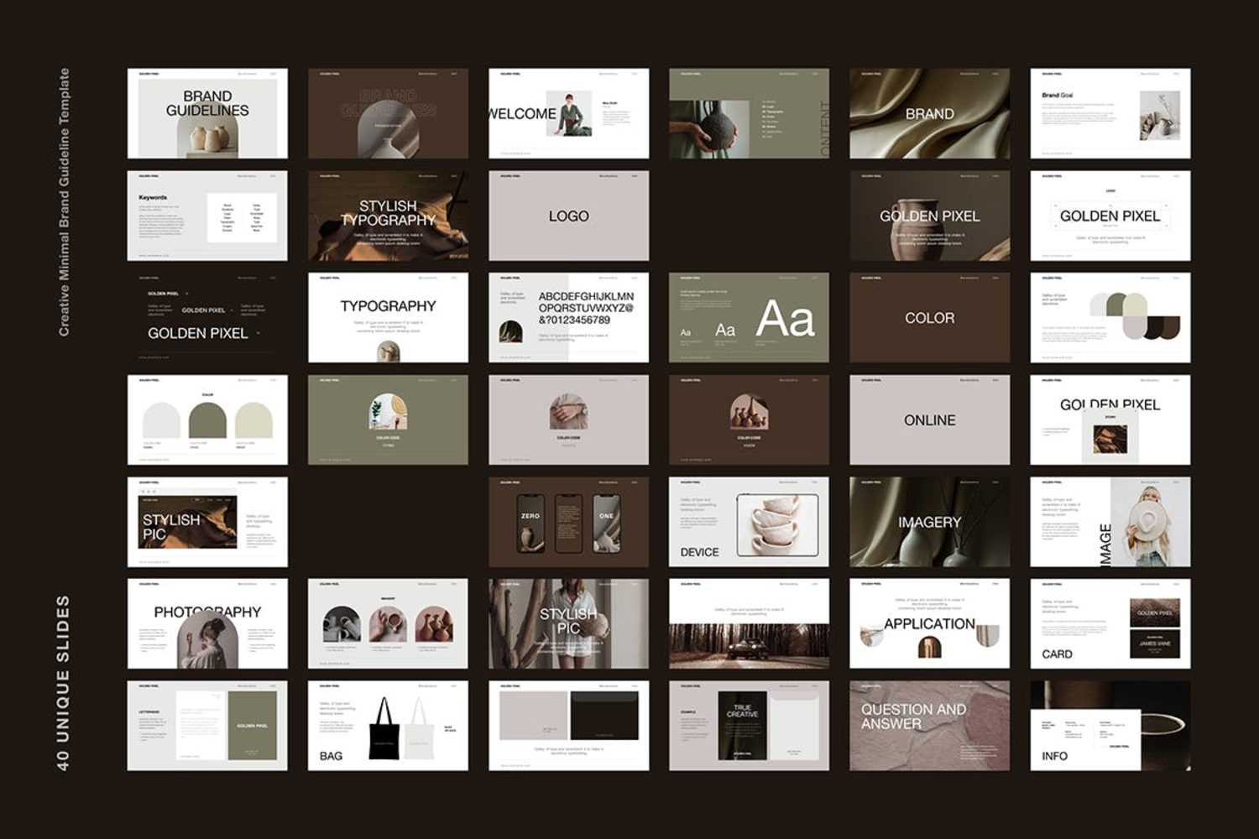Select the black GOLDEN PIXEL logo sizes slide
1259x839 pixels.
(207, 318)
